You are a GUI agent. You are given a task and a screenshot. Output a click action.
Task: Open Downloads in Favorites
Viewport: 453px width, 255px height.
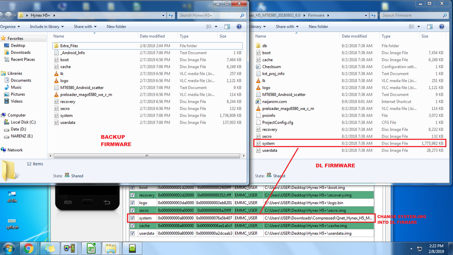point(21,52)
